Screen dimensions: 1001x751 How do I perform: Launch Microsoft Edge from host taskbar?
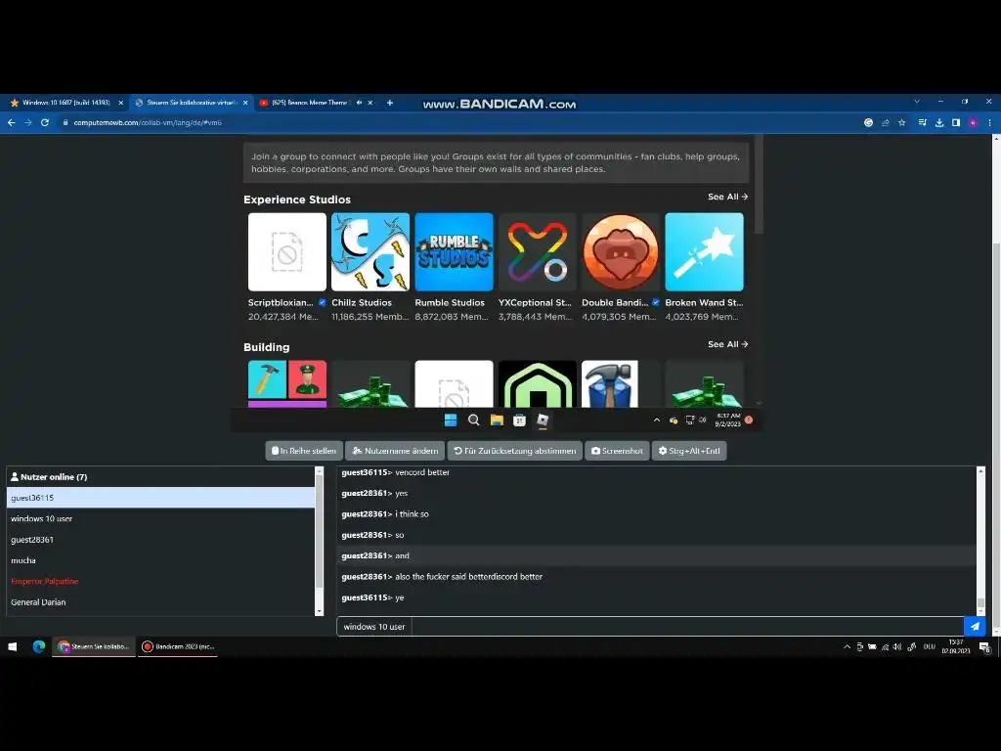pyautogui.click(x=39, y=647)
